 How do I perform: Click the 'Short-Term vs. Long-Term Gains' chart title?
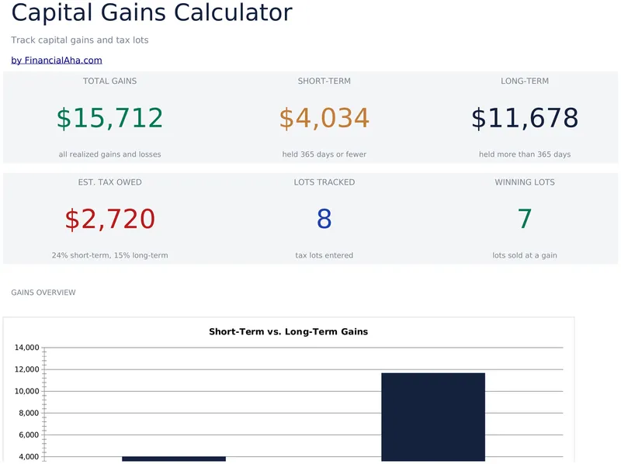click(288, 331)
